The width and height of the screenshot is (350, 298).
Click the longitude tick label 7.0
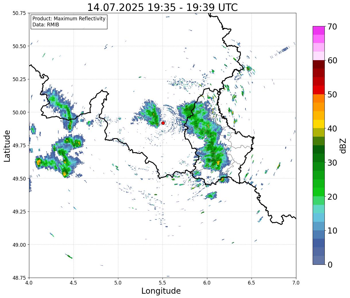tap(296, 283)
